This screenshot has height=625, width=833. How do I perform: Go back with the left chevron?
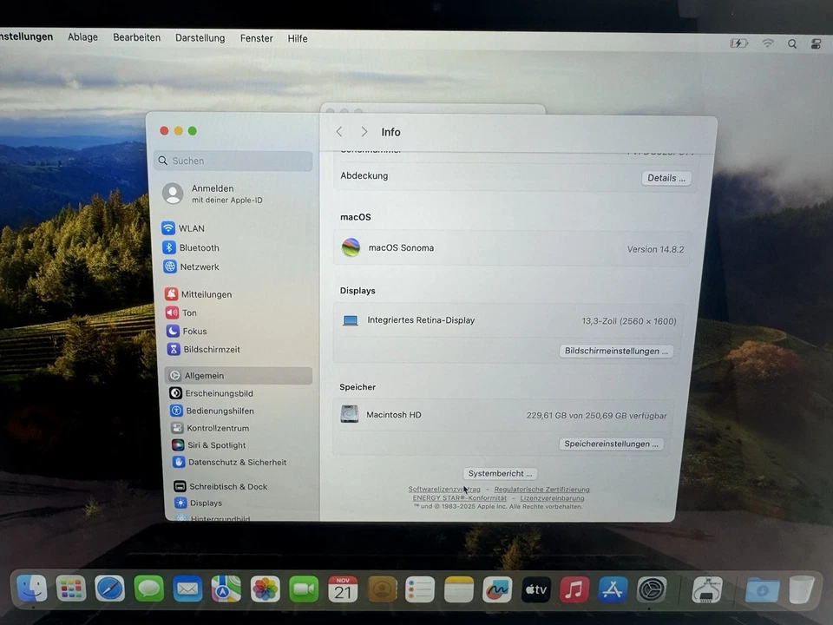pyautogui.click(x=339, y=132)
